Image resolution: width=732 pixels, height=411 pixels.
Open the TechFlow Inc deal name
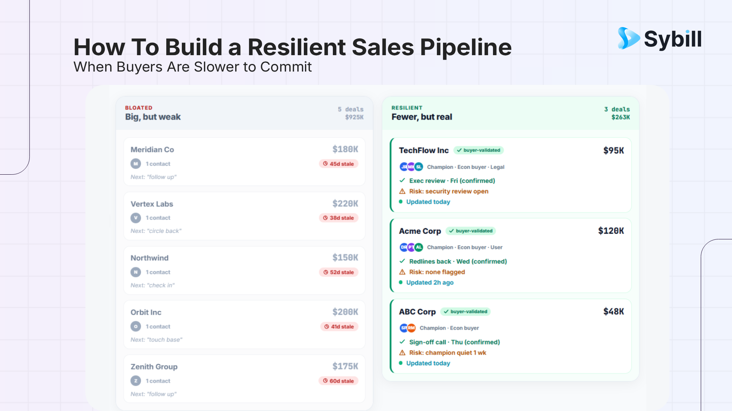point(424,150)
